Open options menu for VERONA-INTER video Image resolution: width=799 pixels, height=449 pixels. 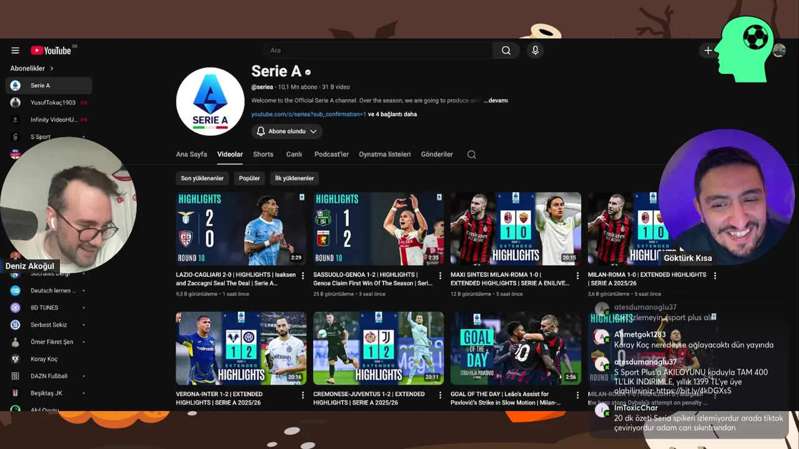coord(303,395)
